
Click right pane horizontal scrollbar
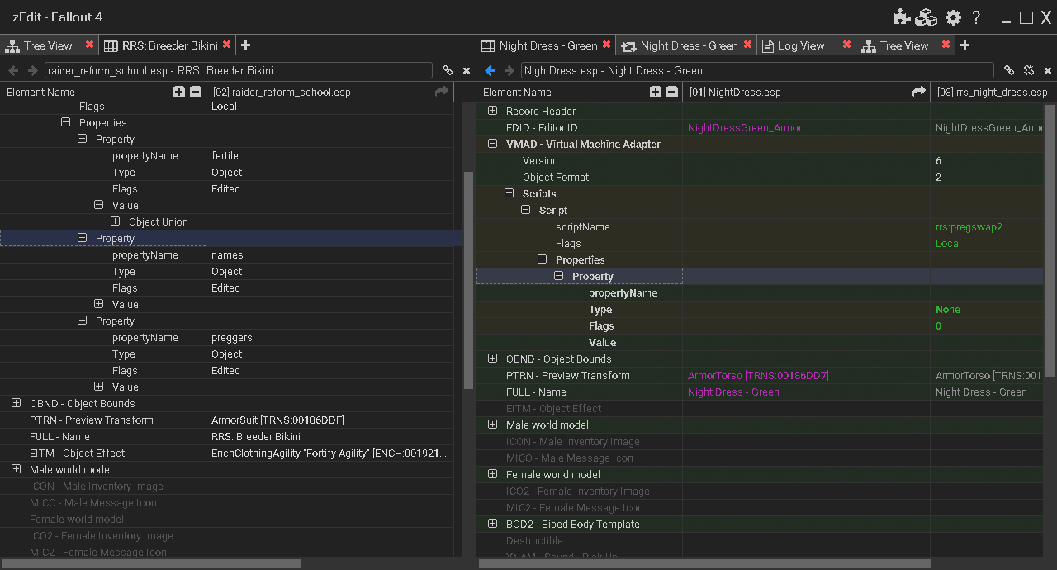pos(706,563)
